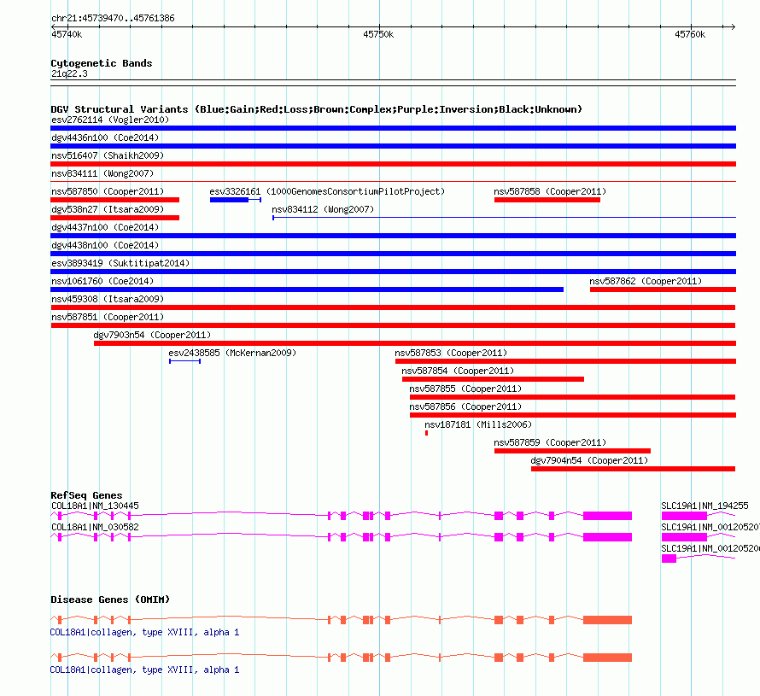
Task: Click the SLC19A1 gene block under NM_194255
Action: pyautogui.click(x=684, y=516)
